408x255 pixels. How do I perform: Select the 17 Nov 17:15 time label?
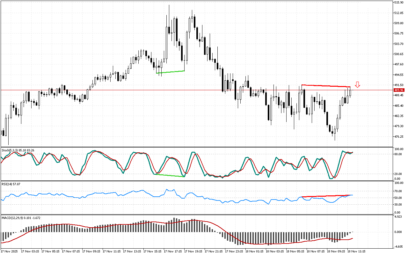coord(174,251)
